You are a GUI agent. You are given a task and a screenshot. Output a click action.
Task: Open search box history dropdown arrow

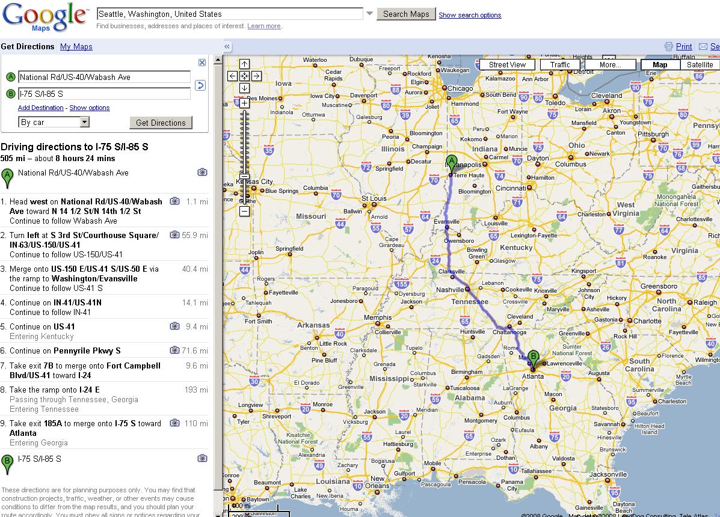click(370, 14)
